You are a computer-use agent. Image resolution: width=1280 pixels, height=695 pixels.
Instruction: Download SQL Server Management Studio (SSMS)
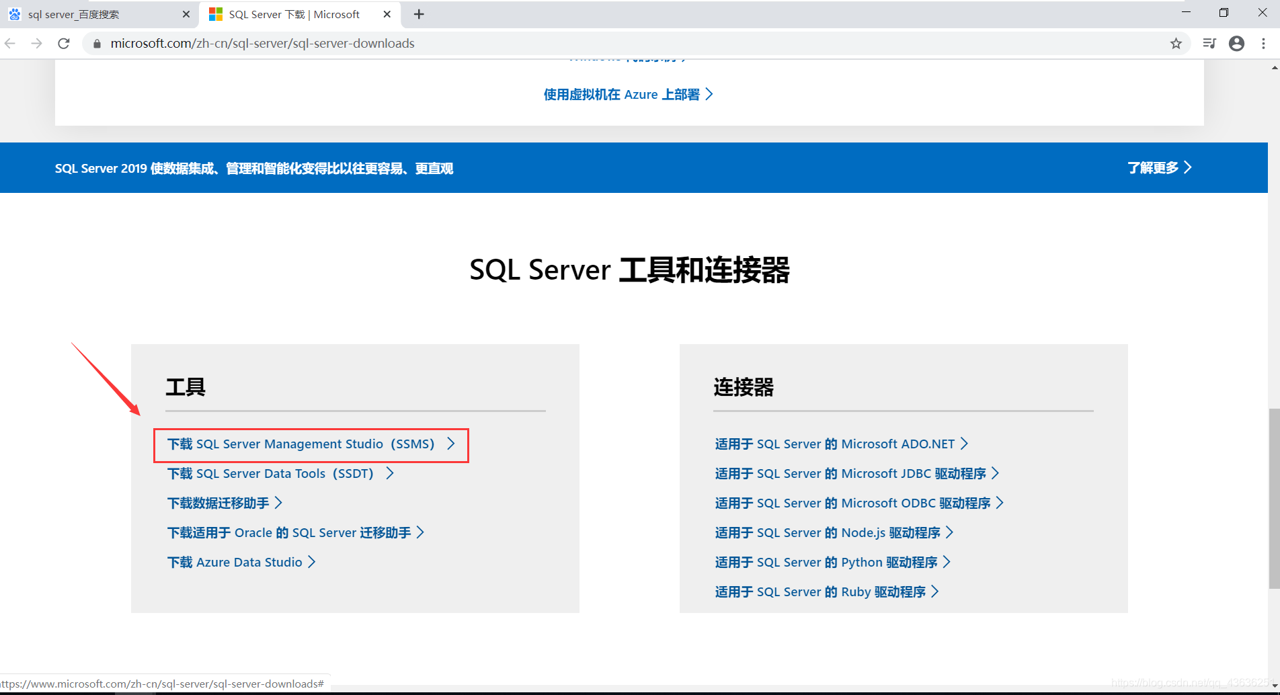click(x=311, y=444)
